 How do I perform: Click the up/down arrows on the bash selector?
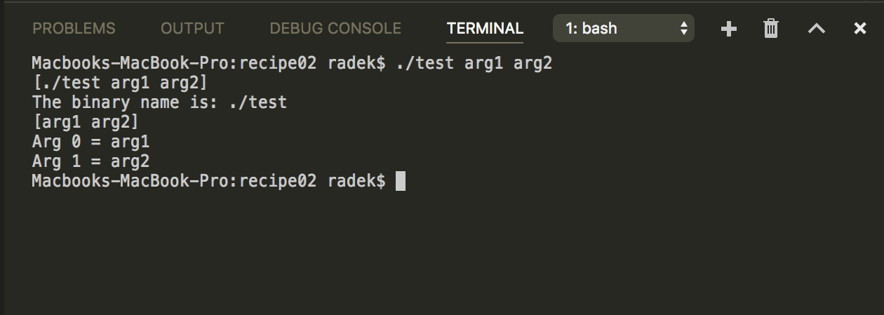click(683, 29)
